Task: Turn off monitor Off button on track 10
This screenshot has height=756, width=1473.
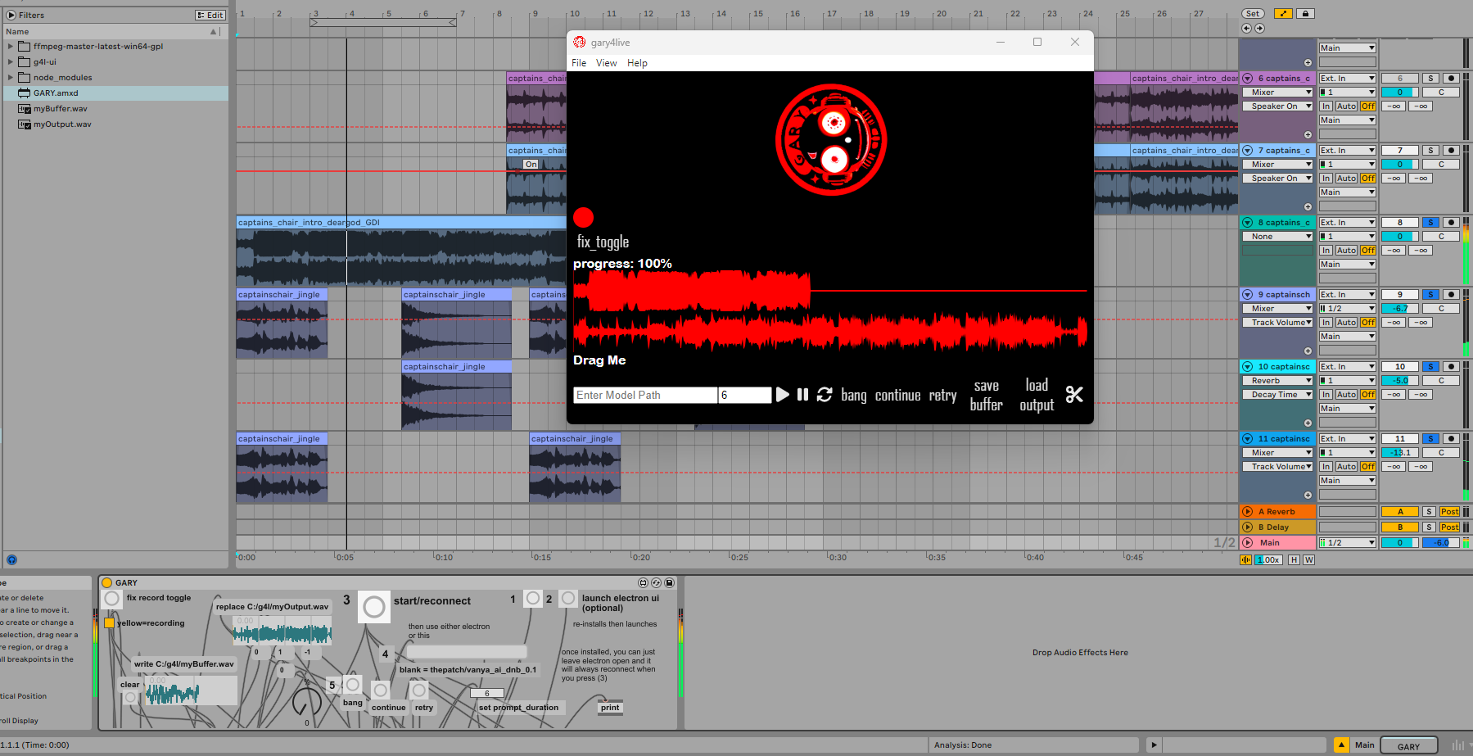Action: [1367, 395]
